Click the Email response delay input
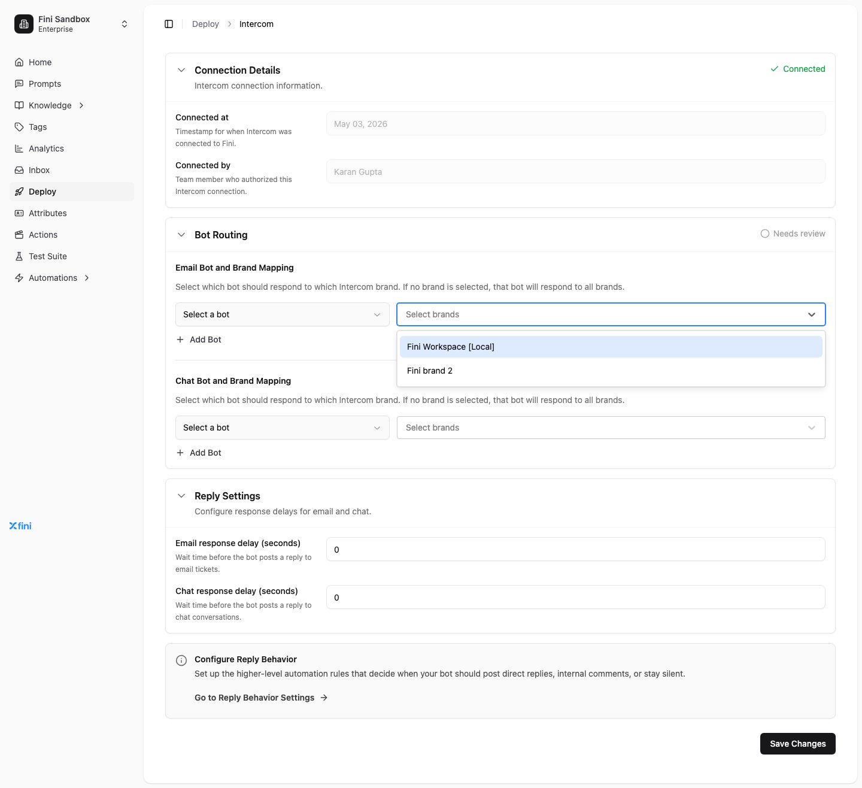The height and width of the screenshot is (788, 862). 576,549
